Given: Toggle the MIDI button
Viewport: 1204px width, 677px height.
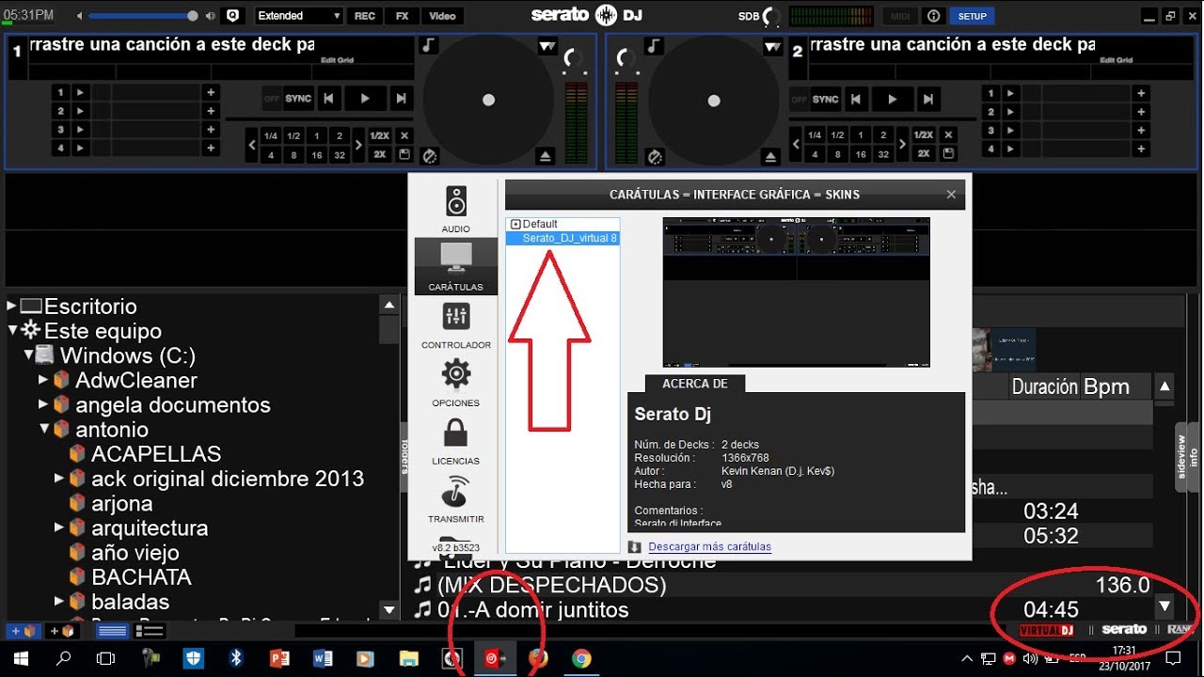Looking at the screenshot, I should [900, 16].
